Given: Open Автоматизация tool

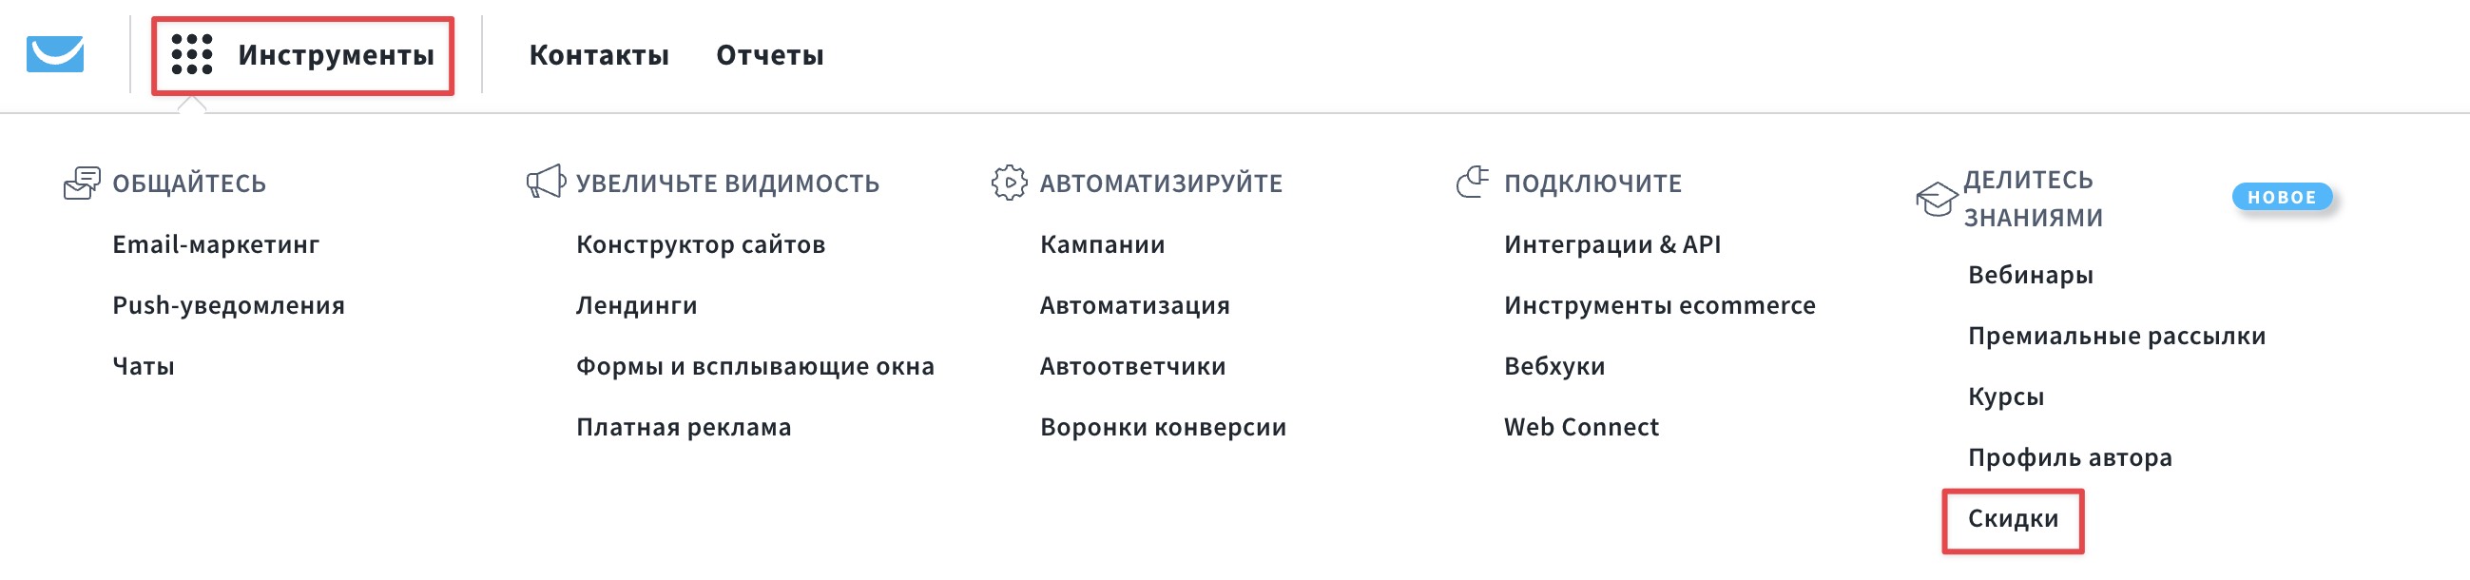Looking at the screenshot, I should point(1134,306).
